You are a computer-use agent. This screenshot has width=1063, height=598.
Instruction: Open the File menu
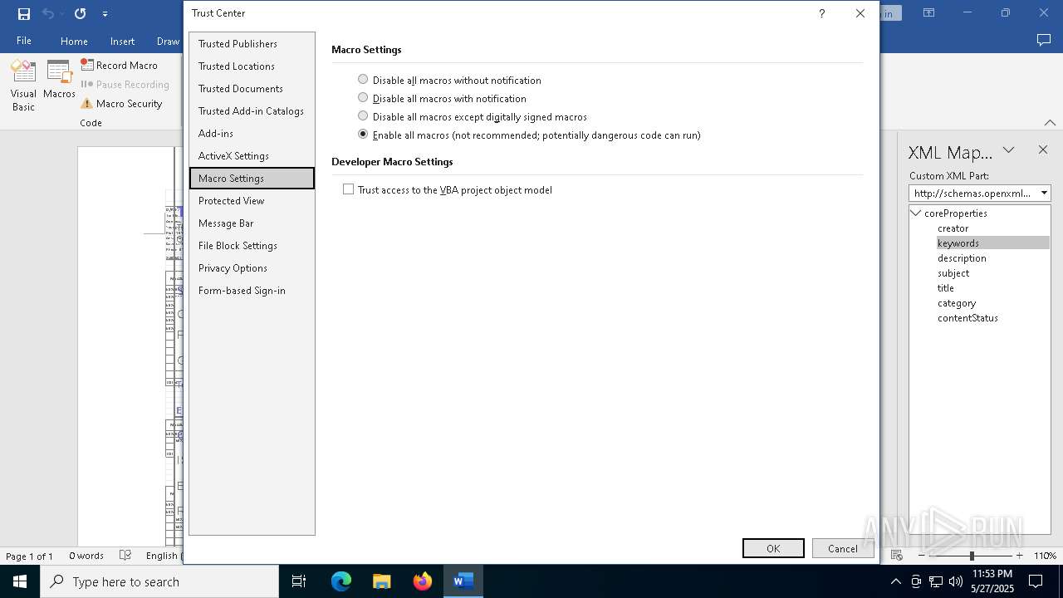[24, 41]
